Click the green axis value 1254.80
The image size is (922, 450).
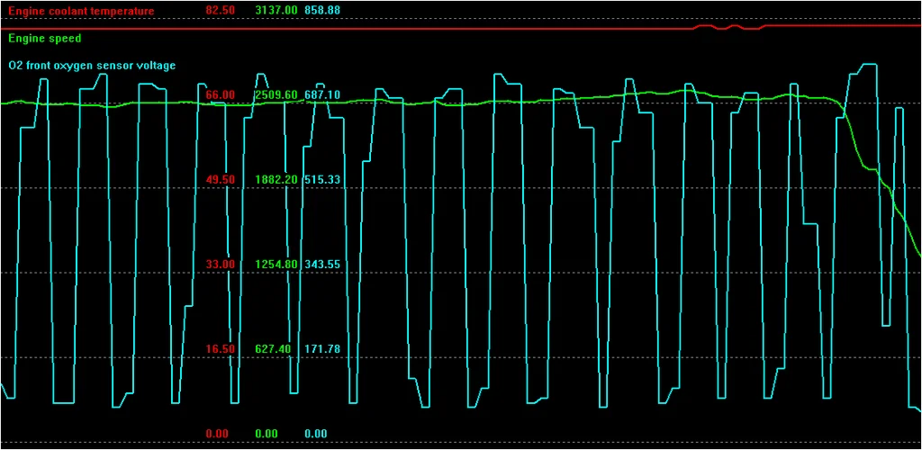click(x=276, y=265)
